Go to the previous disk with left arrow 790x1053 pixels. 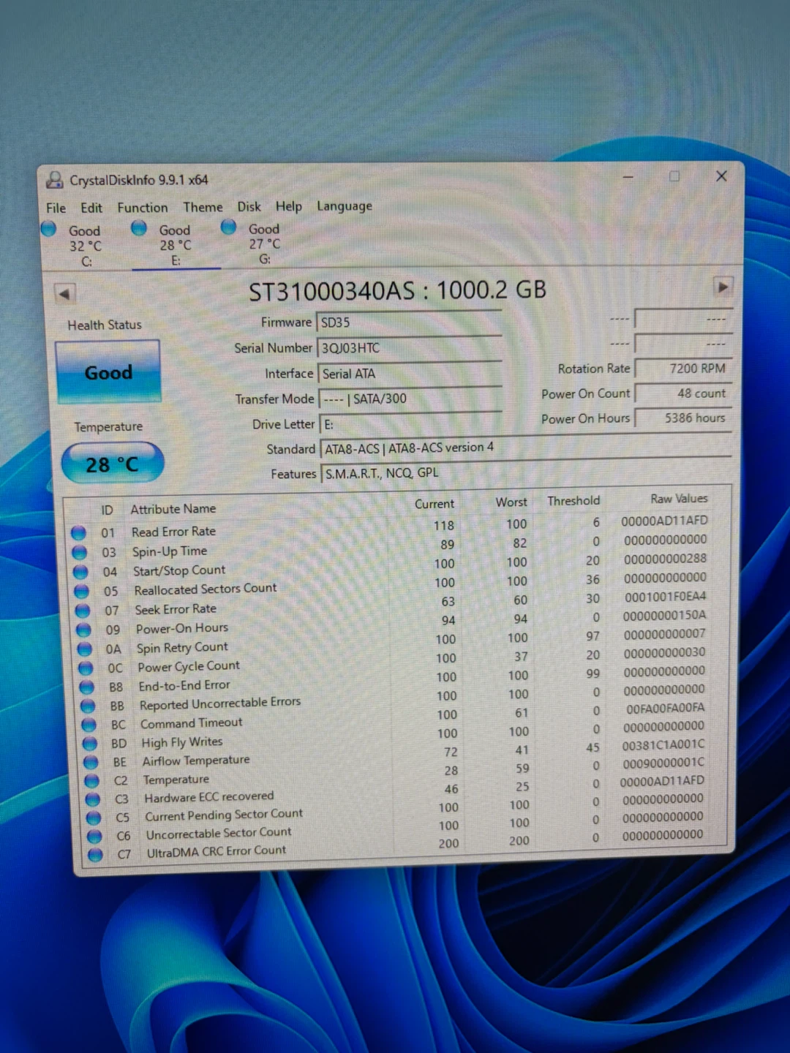65,294
